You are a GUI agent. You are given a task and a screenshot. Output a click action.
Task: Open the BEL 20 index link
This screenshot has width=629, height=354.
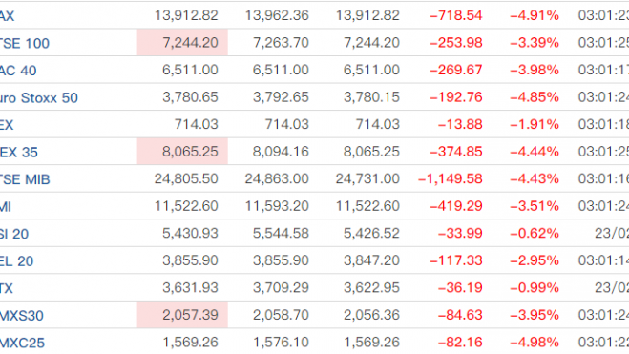(x=17, y=261)
